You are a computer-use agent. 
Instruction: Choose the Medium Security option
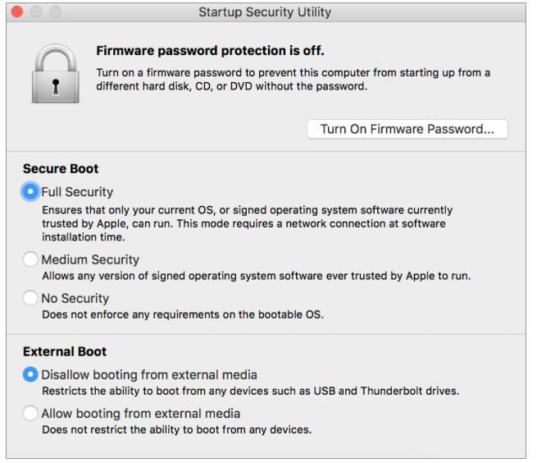(31, 259)
